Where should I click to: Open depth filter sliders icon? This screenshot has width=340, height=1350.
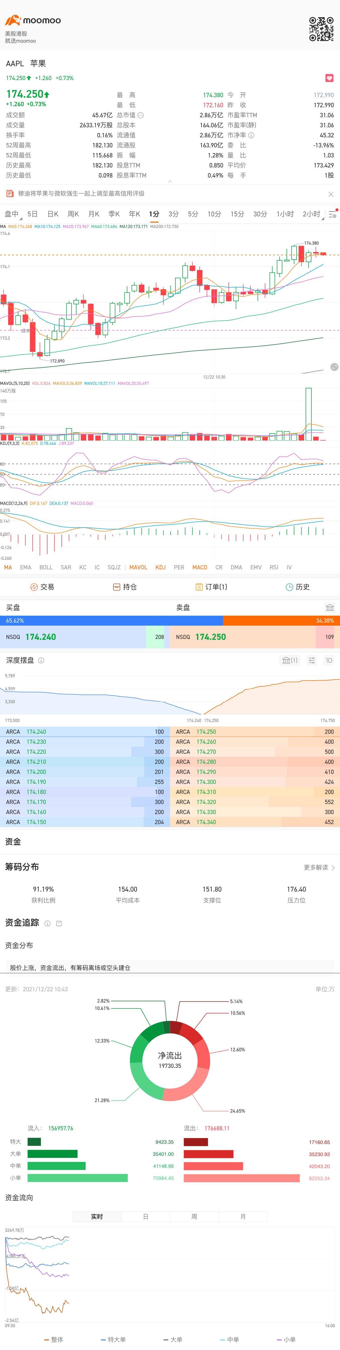312,660
